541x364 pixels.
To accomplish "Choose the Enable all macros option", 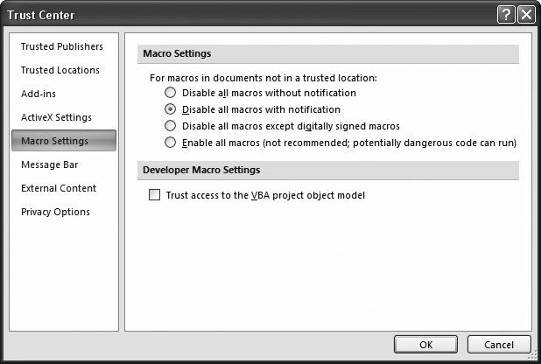I will coord(171,143).
